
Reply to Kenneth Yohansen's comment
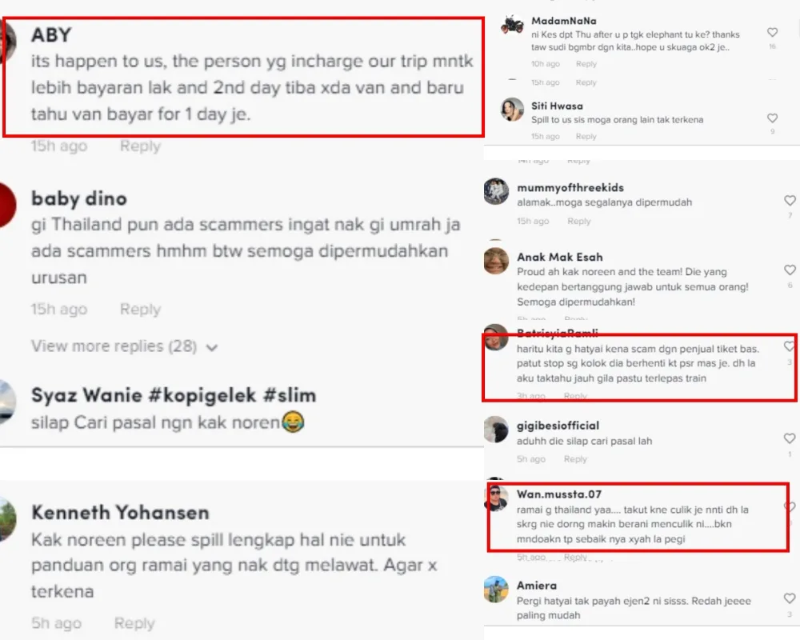pos(134,623)
